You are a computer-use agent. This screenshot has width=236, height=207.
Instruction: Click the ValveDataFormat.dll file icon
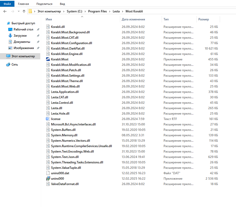[x=48, y=184]
